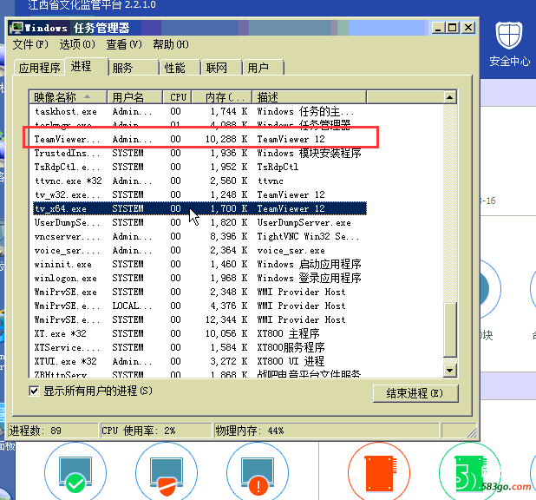536x500 pixels.
Task: Maximize the Task Manager window
Action: tap(452, 28)
